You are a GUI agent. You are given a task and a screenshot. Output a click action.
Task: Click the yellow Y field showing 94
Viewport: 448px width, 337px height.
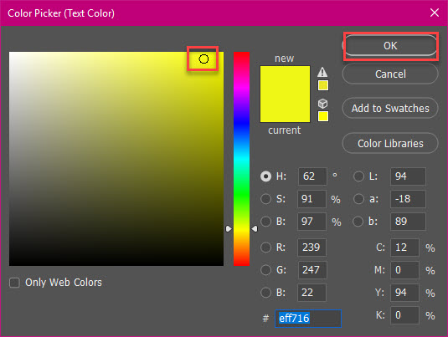click(x=404, y=293)
